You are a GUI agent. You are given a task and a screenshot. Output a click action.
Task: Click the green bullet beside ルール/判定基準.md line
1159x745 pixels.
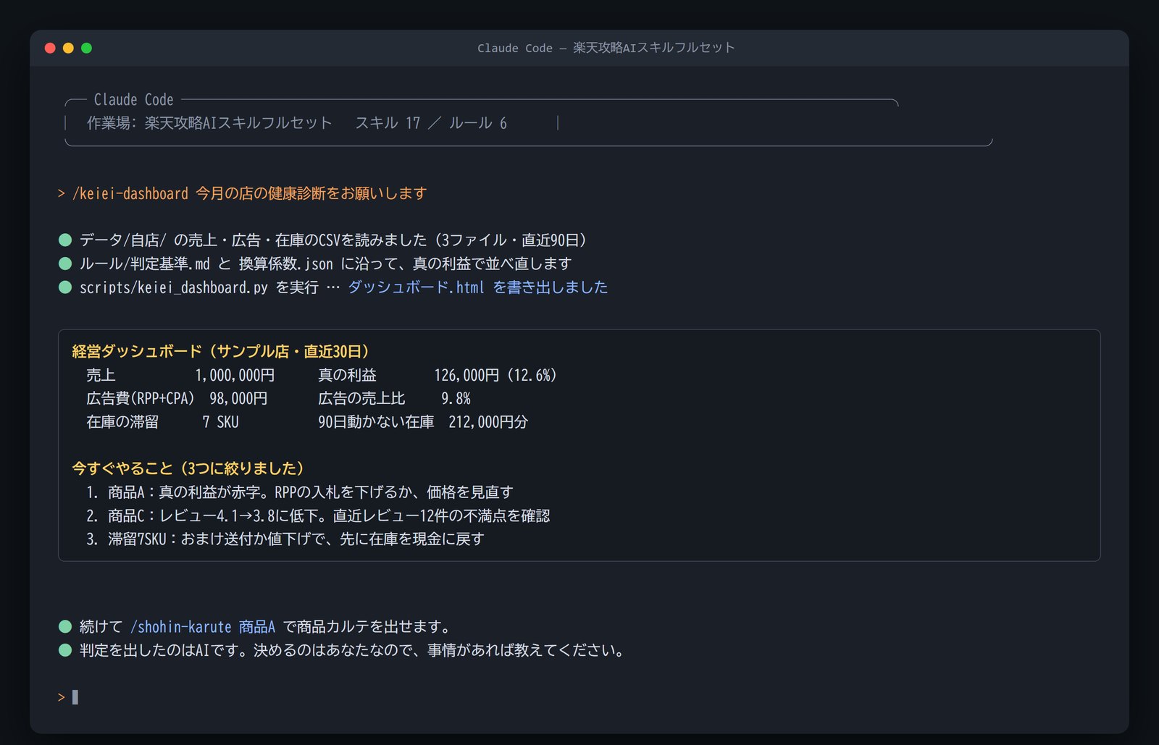point(65,264)
